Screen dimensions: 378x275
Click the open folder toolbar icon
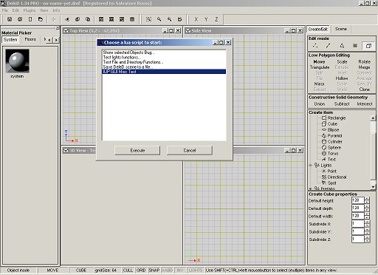41,19
